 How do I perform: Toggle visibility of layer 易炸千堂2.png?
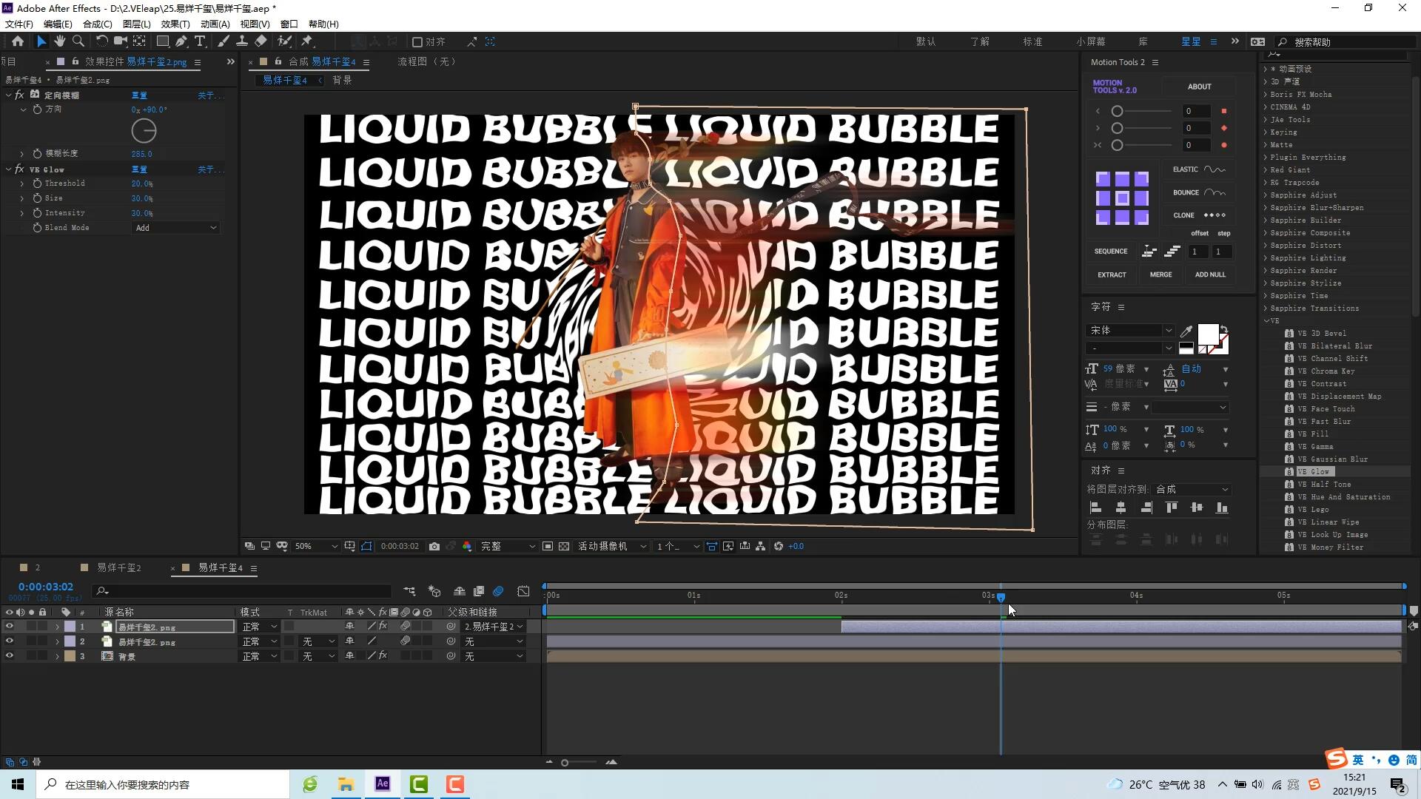tap(8, 641)
